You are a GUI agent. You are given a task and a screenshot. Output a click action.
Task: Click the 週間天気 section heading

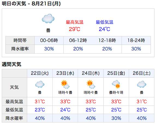(x=11, y=64)
